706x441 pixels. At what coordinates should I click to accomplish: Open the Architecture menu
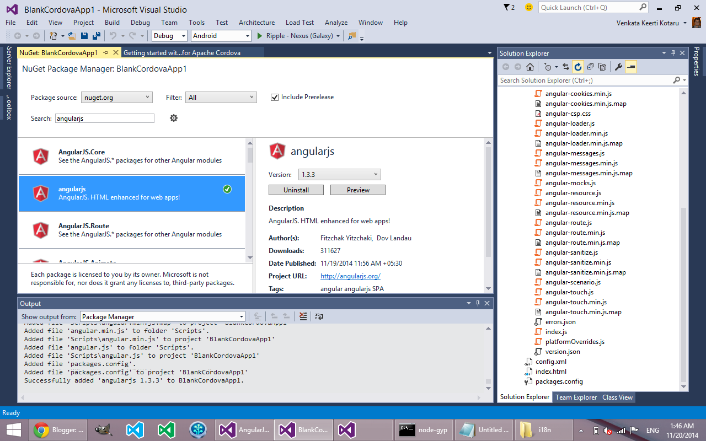256,23
